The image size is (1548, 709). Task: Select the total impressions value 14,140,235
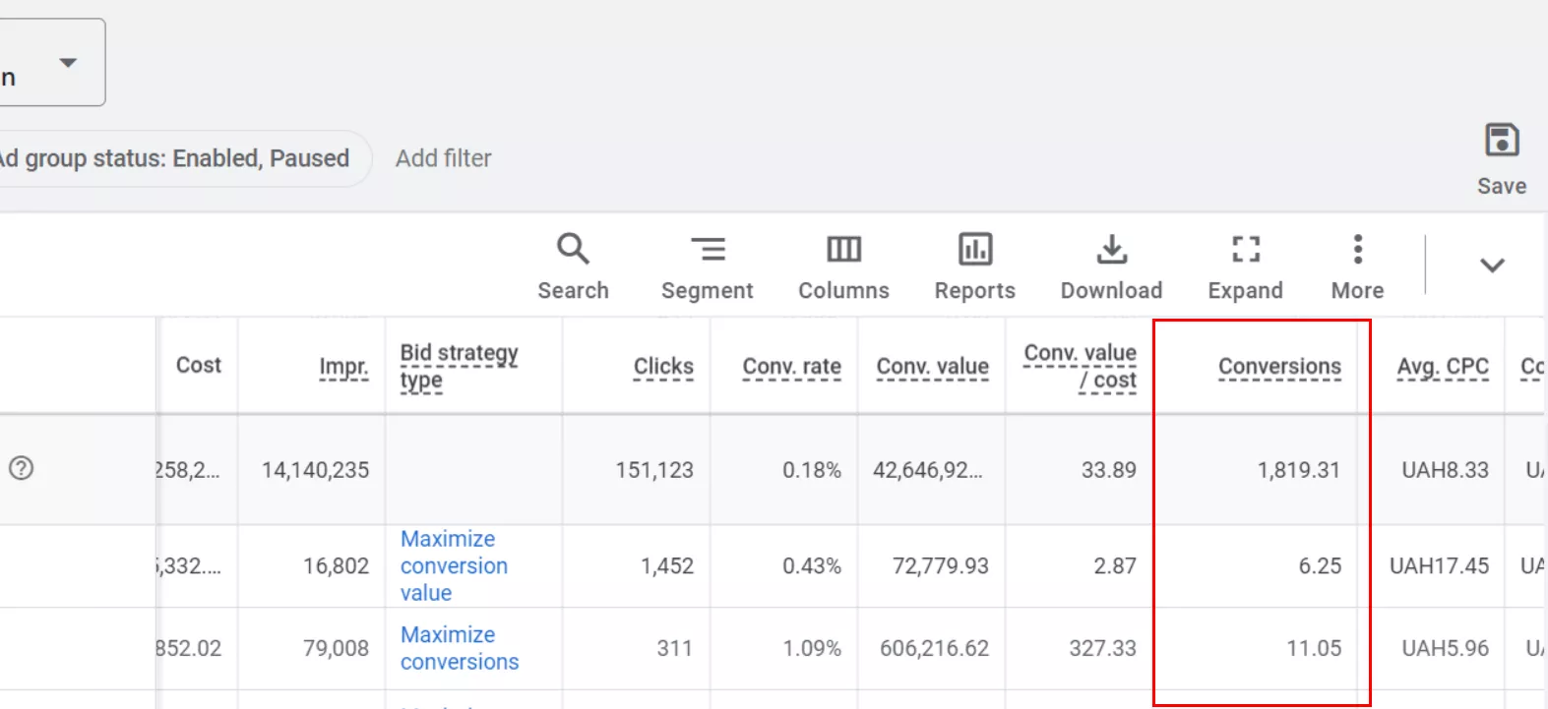(315, 470)
